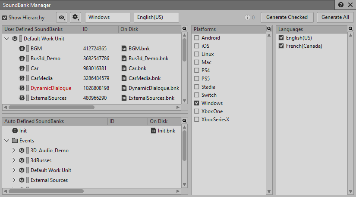This screenshot has width=356, height=197.
Task: Enable the PS5 platform checkbox
Action: [x=197, y=79]
